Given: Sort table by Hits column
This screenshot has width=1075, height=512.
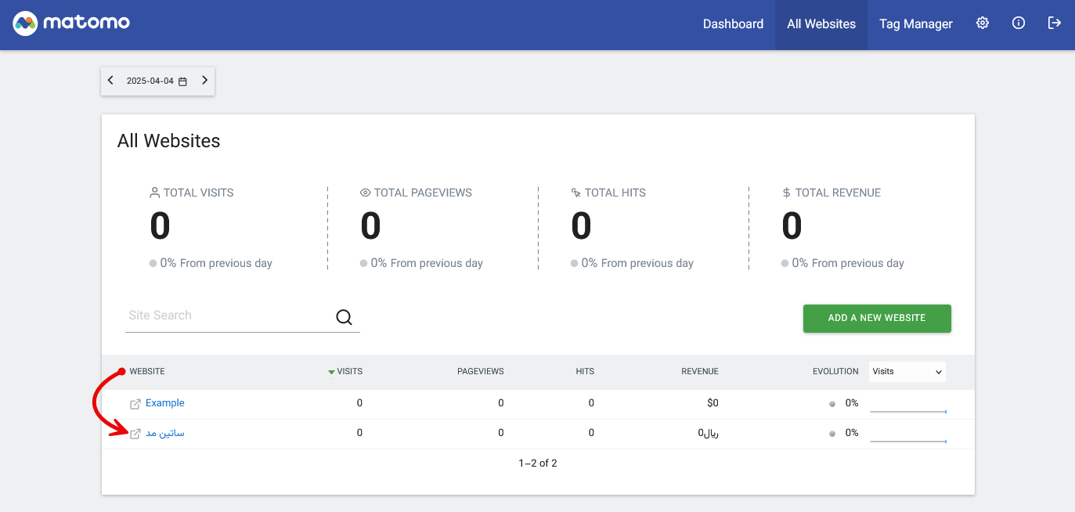Looking at the screenshot, I should tap(585, 372).
